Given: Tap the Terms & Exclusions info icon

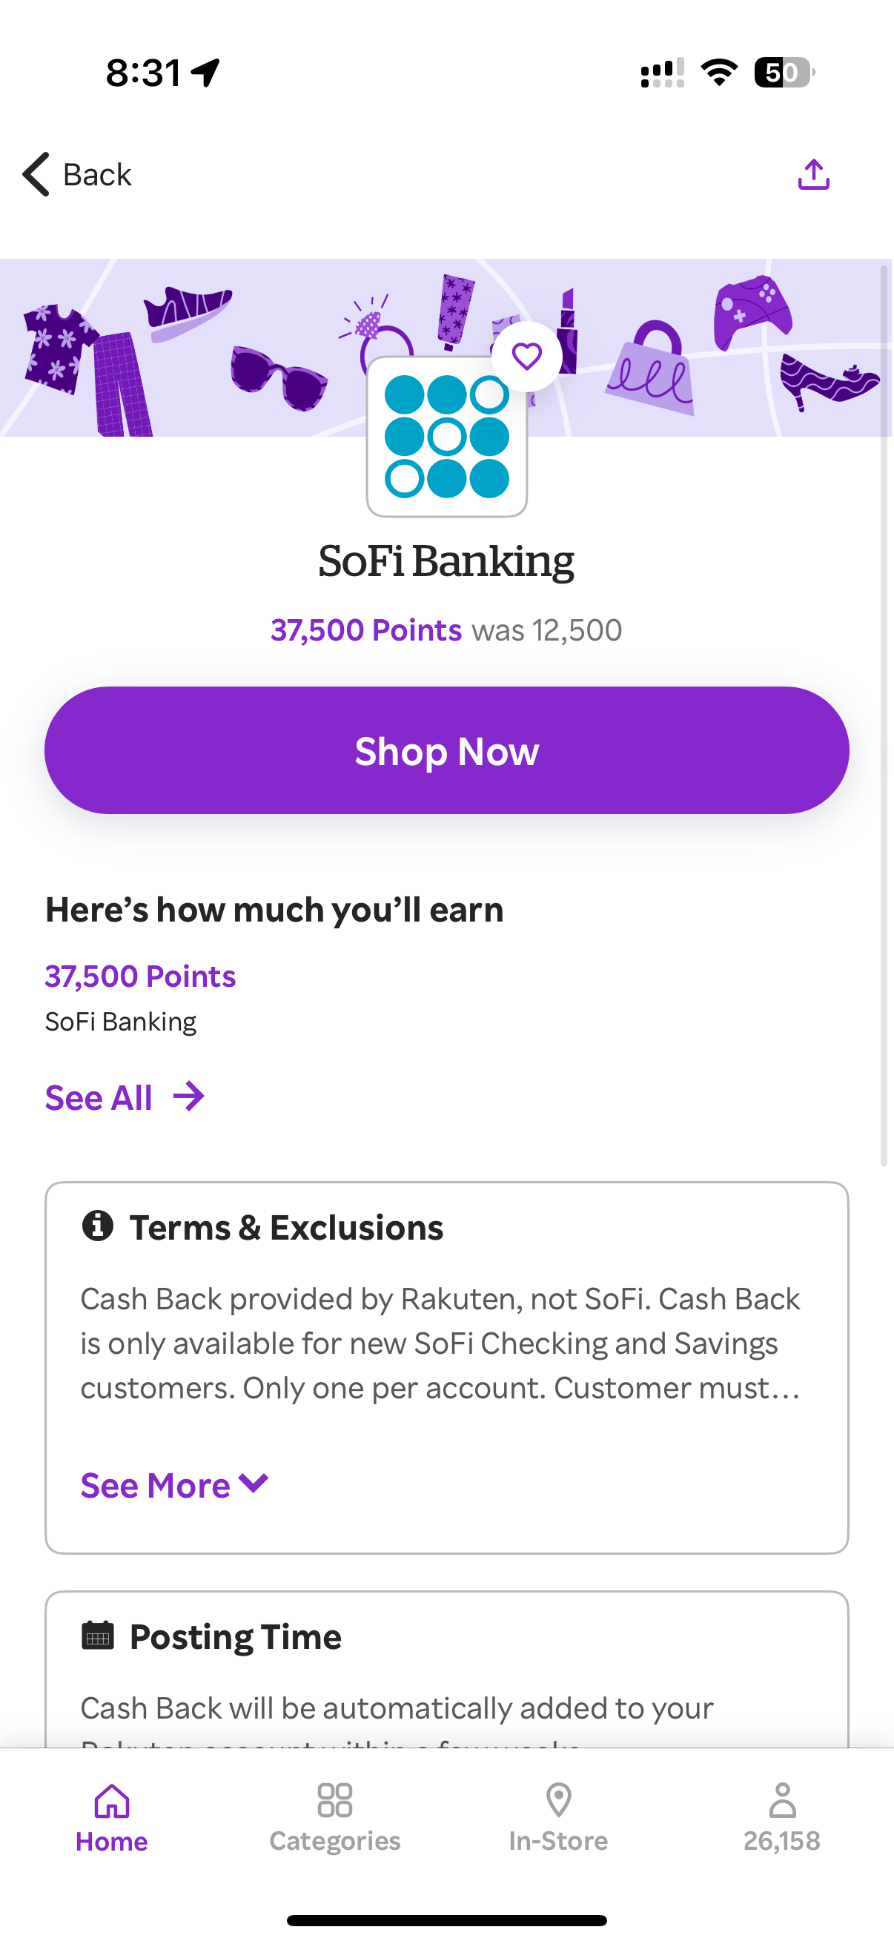Looking at the screenshot, I should tap(97, 1226).
